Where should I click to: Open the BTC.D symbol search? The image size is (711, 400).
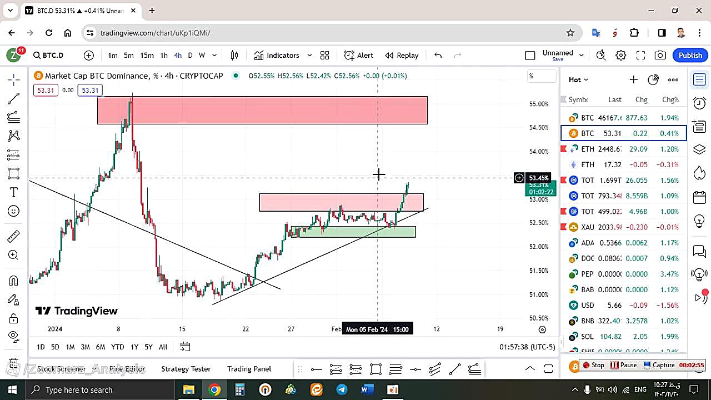[48, 55]
